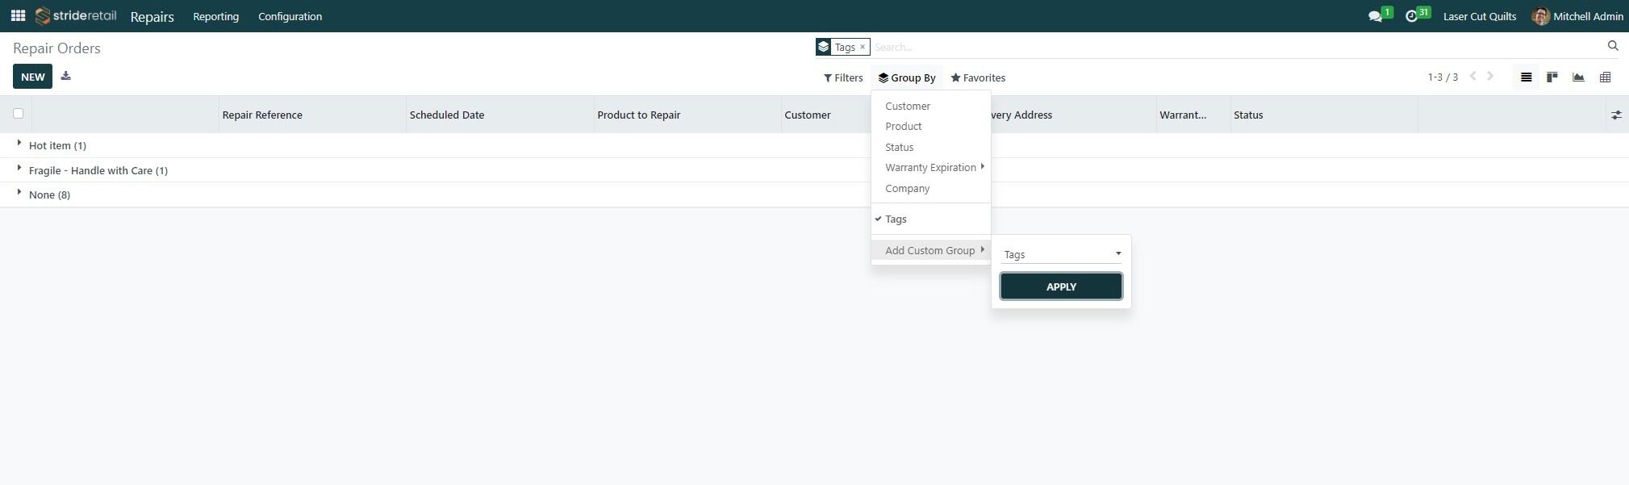The height and width of the screenshot is (485, 1629).
Task: Sort by Scheduled Date column
Action: click(499, 115)
